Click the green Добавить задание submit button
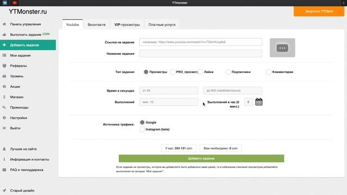The width and height of the screenshot is (347, 195). pyautogui.click(x=201, y=158)
